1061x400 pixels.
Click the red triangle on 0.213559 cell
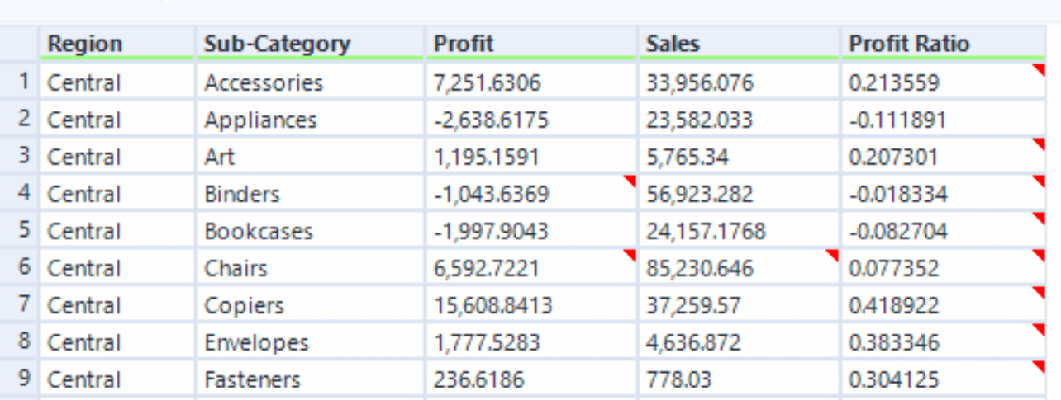(1040, 69)
